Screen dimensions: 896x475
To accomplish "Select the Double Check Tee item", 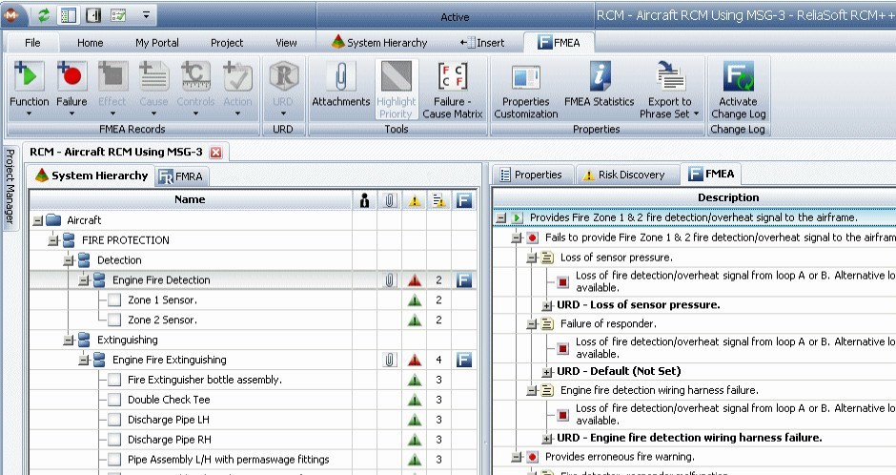I will pyautogui.click(x=169, y=400).
